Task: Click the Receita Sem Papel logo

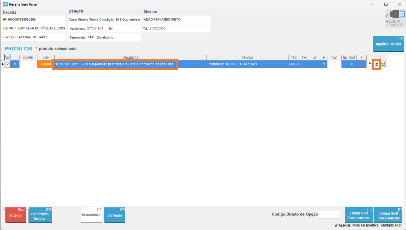Action: pyautogui.click(x=395, y=18)
